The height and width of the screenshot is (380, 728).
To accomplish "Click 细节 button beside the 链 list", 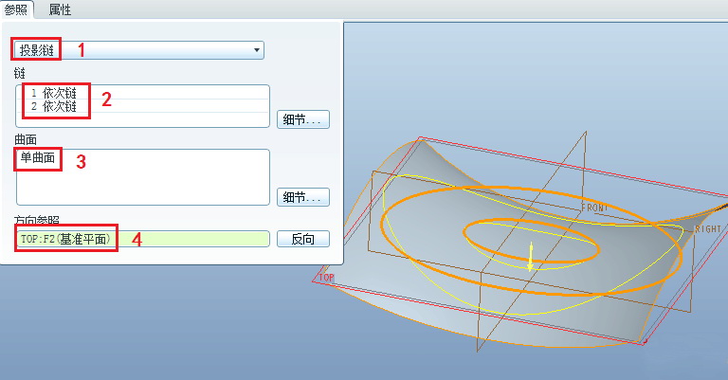I will click(x=303, y=119).
